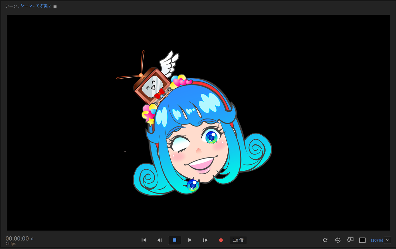Click the red Record button
The width and height of the screenshot is (396, 249).
[221, 240]
